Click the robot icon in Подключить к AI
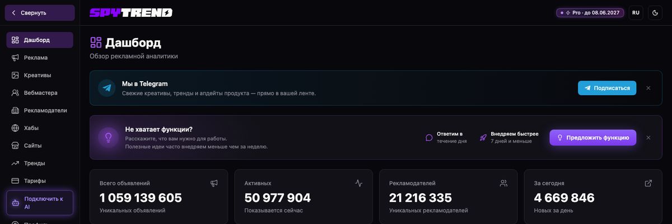 16,203
